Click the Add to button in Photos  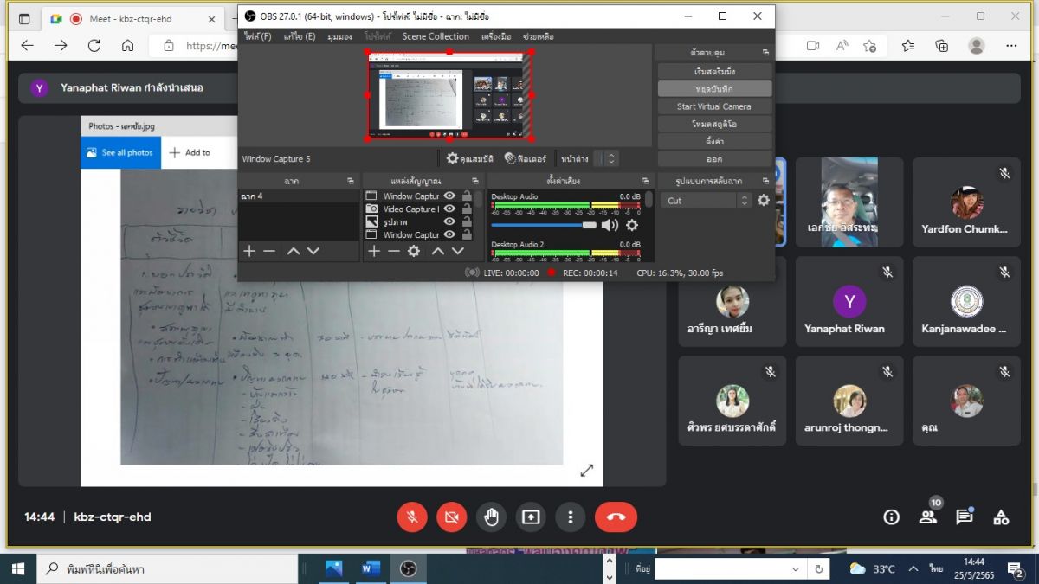[x=190, y=152]
